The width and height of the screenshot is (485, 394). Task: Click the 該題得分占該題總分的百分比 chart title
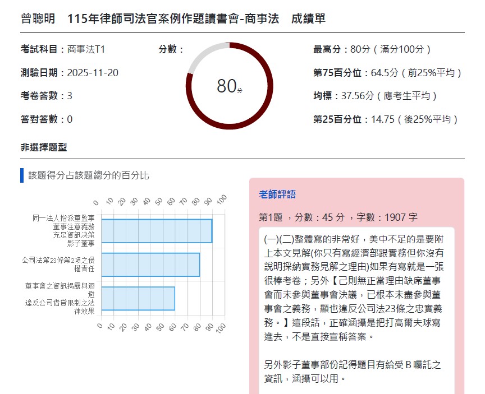[x=89, y=175]
